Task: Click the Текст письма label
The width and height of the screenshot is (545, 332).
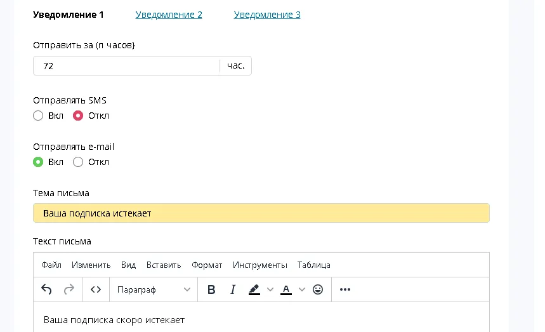Action: (x=62, y=241)
